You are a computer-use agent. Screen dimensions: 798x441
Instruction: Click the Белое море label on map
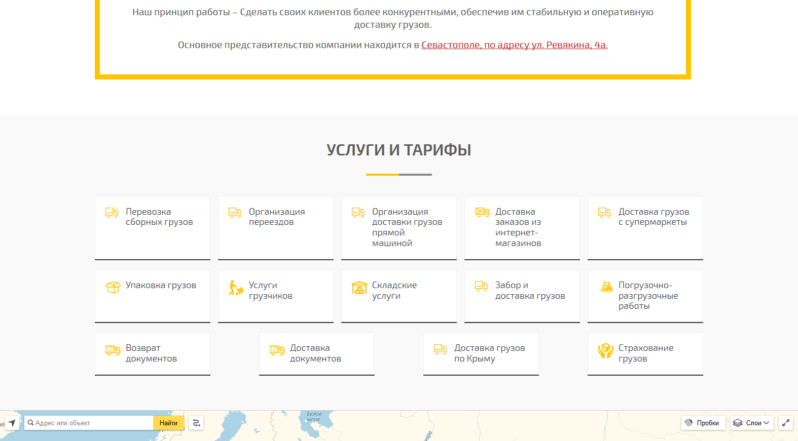click(x=314, y=417)
